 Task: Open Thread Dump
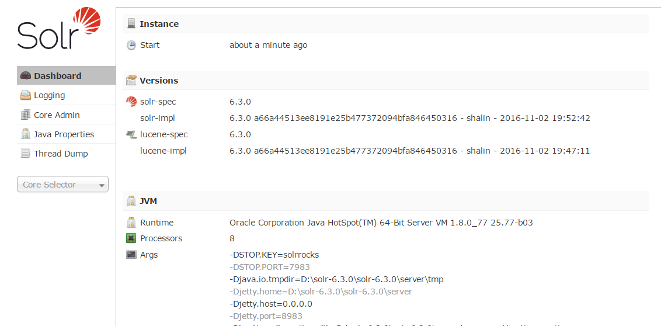coord(66,154)
